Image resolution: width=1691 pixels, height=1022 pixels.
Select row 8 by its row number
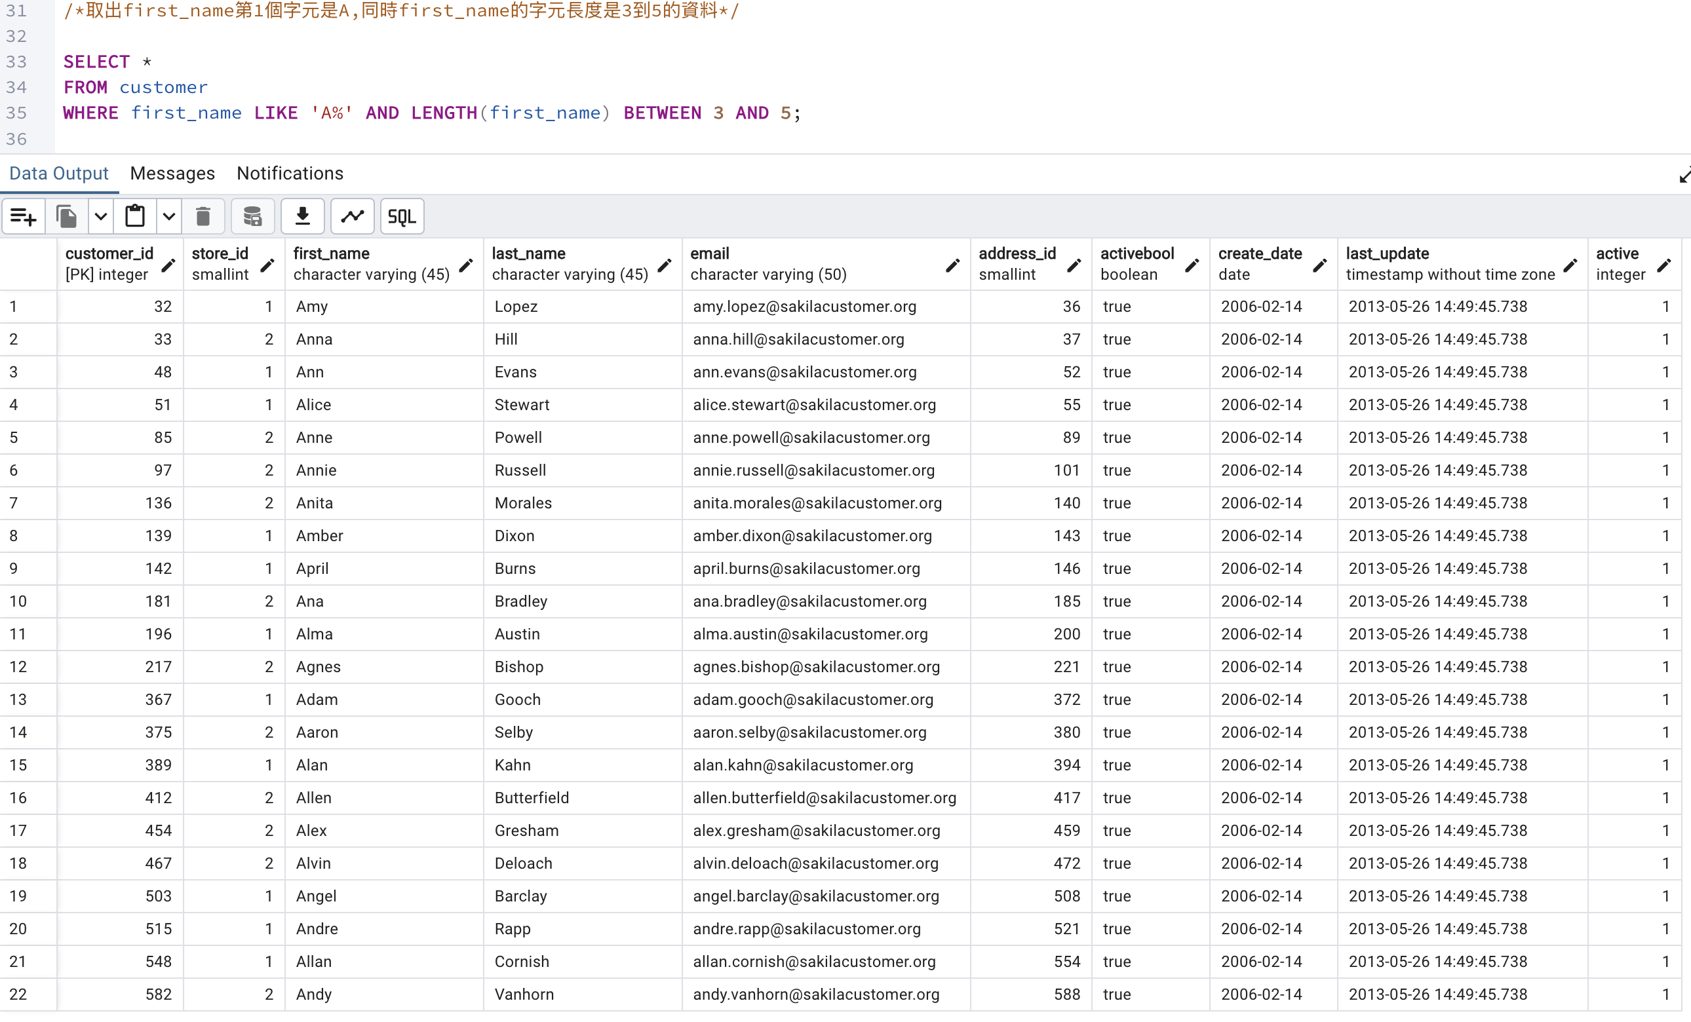(x=14, y=536)
